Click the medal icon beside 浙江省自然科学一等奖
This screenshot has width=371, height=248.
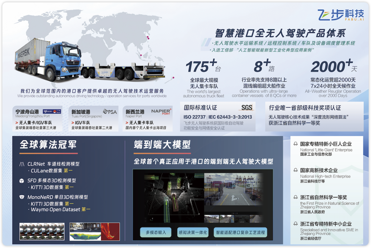click(x=295, y=197)
